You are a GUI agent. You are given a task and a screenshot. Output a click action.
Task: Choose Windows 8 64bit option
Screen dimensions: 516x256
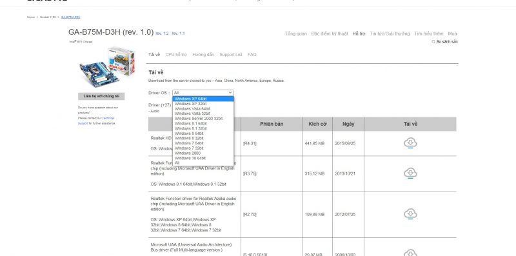point(203,133)
